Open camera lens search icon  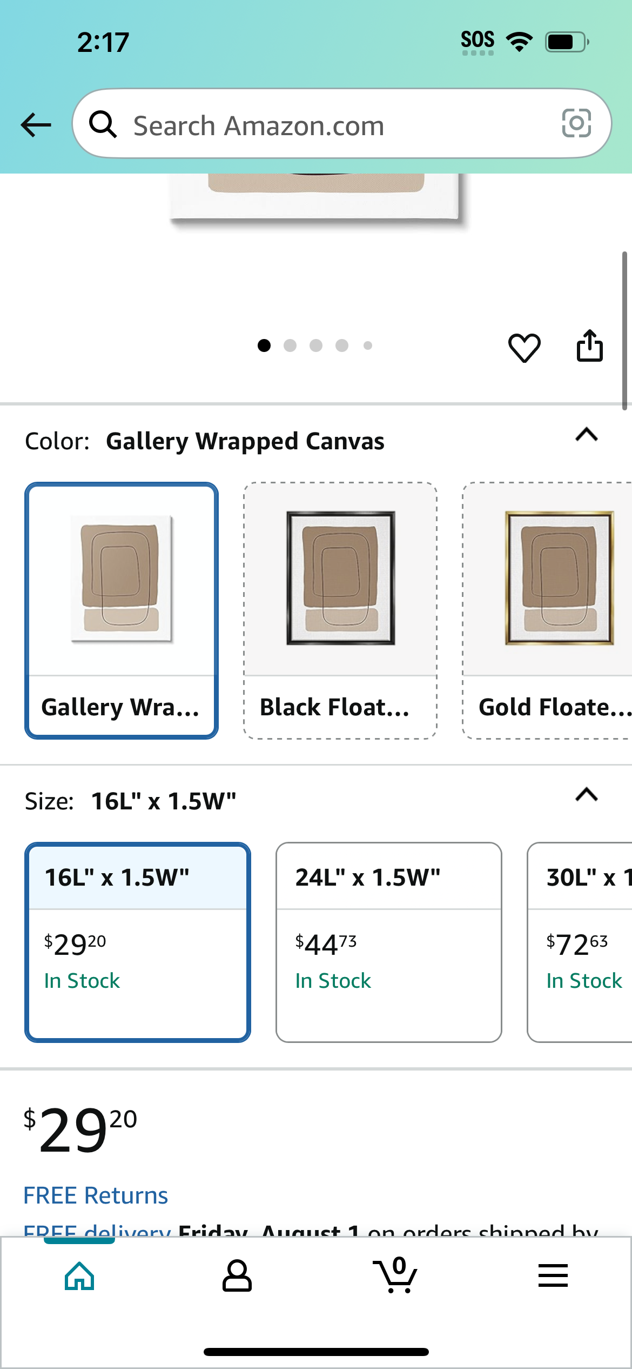tap(576, 123)
